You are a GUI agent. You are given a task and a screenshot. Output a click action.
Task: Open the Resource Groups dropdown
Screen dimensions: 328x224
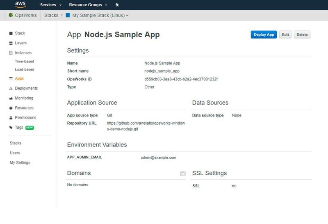click(x=88, y=5)
